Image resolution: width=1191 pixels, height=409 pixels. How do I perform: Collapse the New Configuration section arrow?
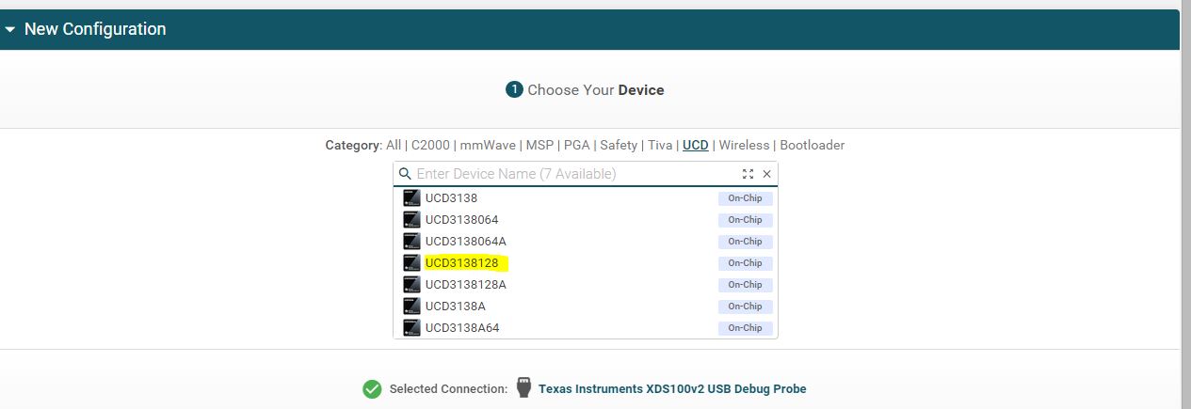[10, 30]
